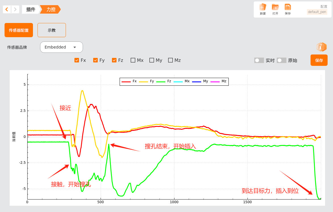The height and width of the screenshot is (212, 333).
Task: Click the 保存 icon in top toolbar
Action: 288,7
